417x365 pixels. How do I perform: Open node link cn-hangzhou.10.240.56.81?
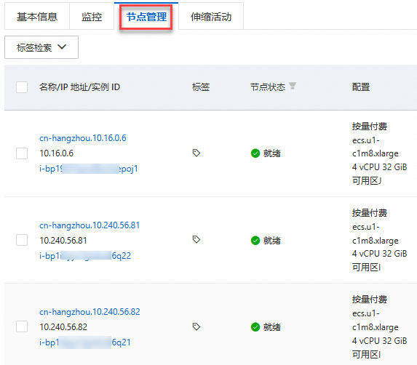pos(90,225)
